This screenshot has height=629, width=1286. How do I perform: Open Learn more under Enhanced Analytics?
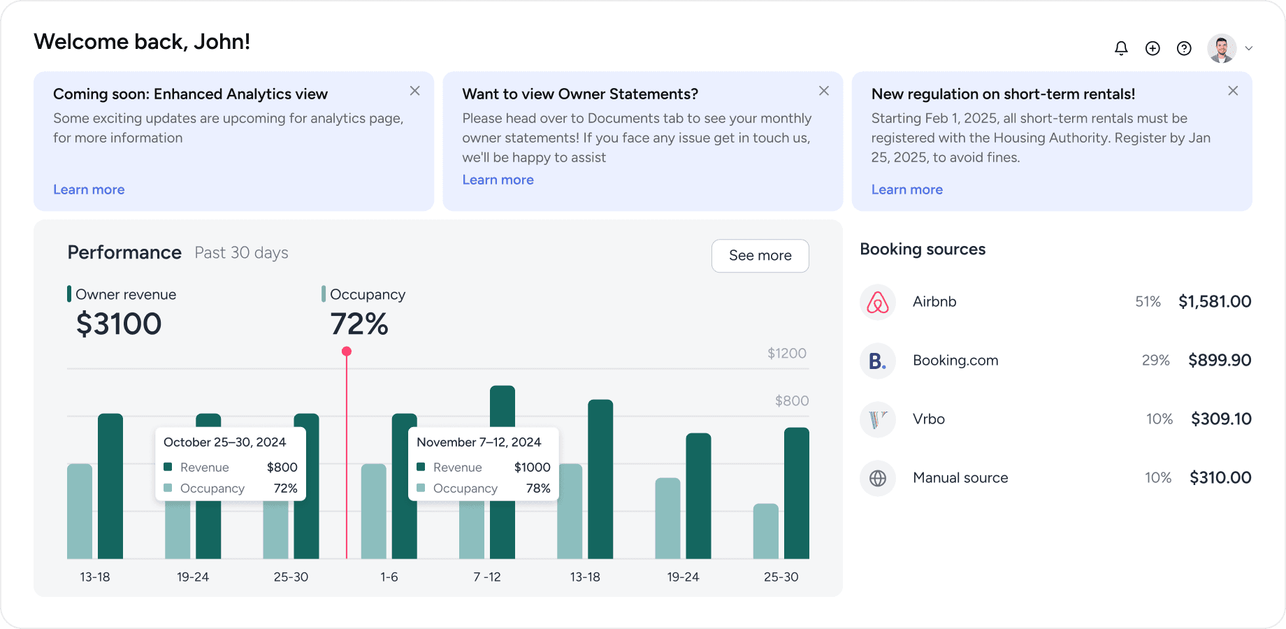[x=89, y=189]
